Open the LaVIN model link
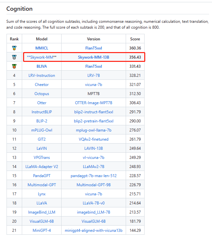The width and height of the screenshot is (212, 237). (x=42, y=148)
